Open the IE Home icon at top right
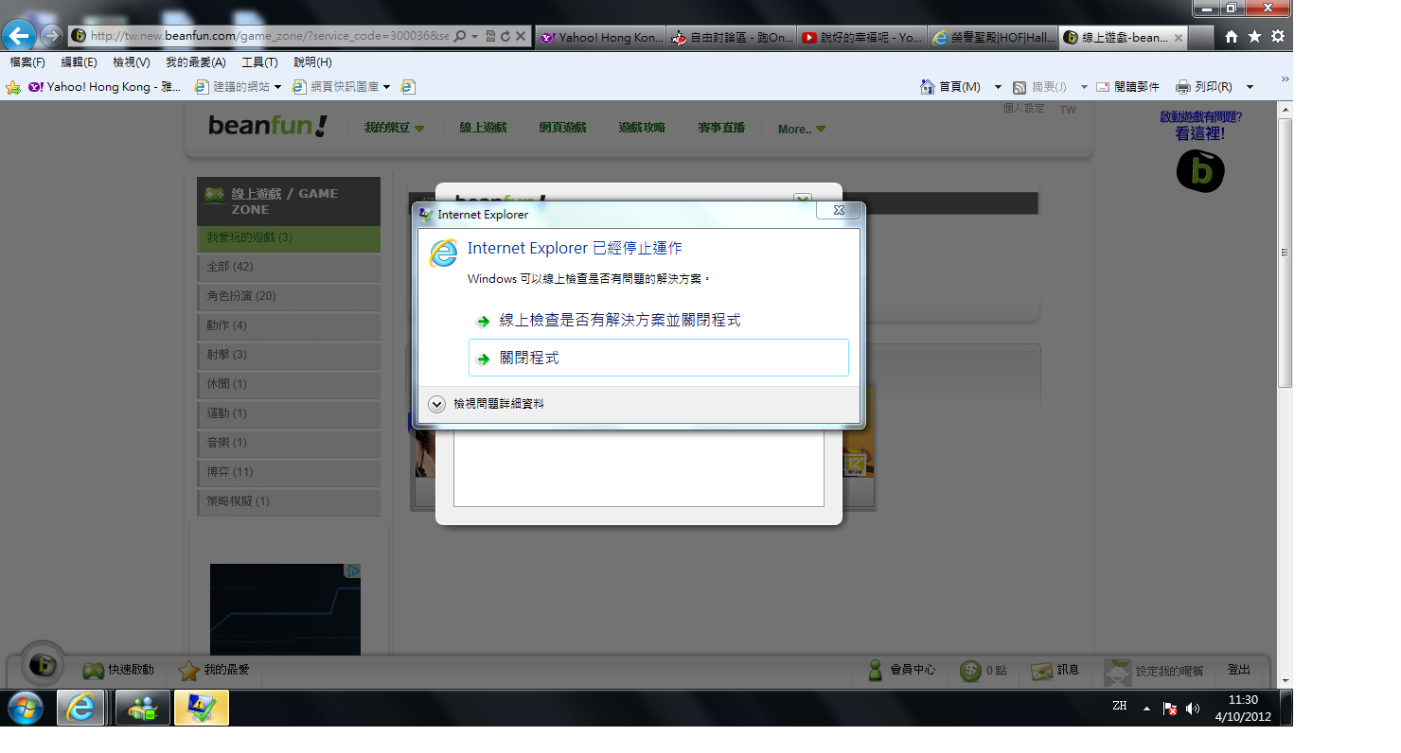1401x753 pixels. click(x=1232, y=36)
